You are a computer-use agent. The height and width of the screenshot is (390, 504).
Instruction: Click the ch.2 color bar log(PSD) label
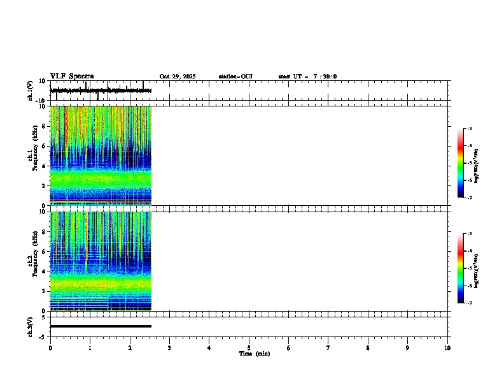[x=476, y=271]
